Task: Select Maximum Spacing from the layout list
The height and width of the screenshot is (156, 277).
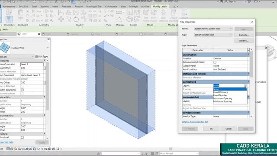Action: pyautogui.click(x=223, y=98)
